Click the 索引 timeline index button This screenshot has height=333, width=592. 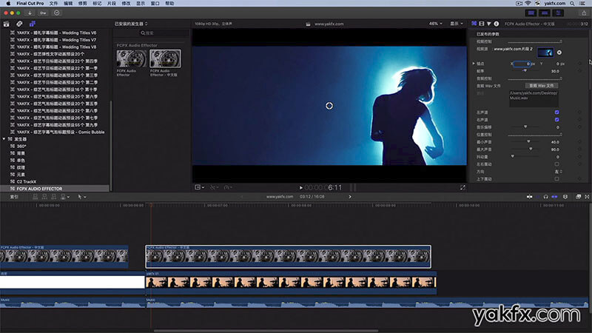coord(14,197)
